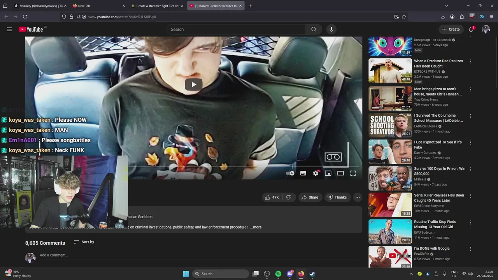Open Spotify from taskbar
This screenshot has height=280, width=498.
(x=278, y=274)
